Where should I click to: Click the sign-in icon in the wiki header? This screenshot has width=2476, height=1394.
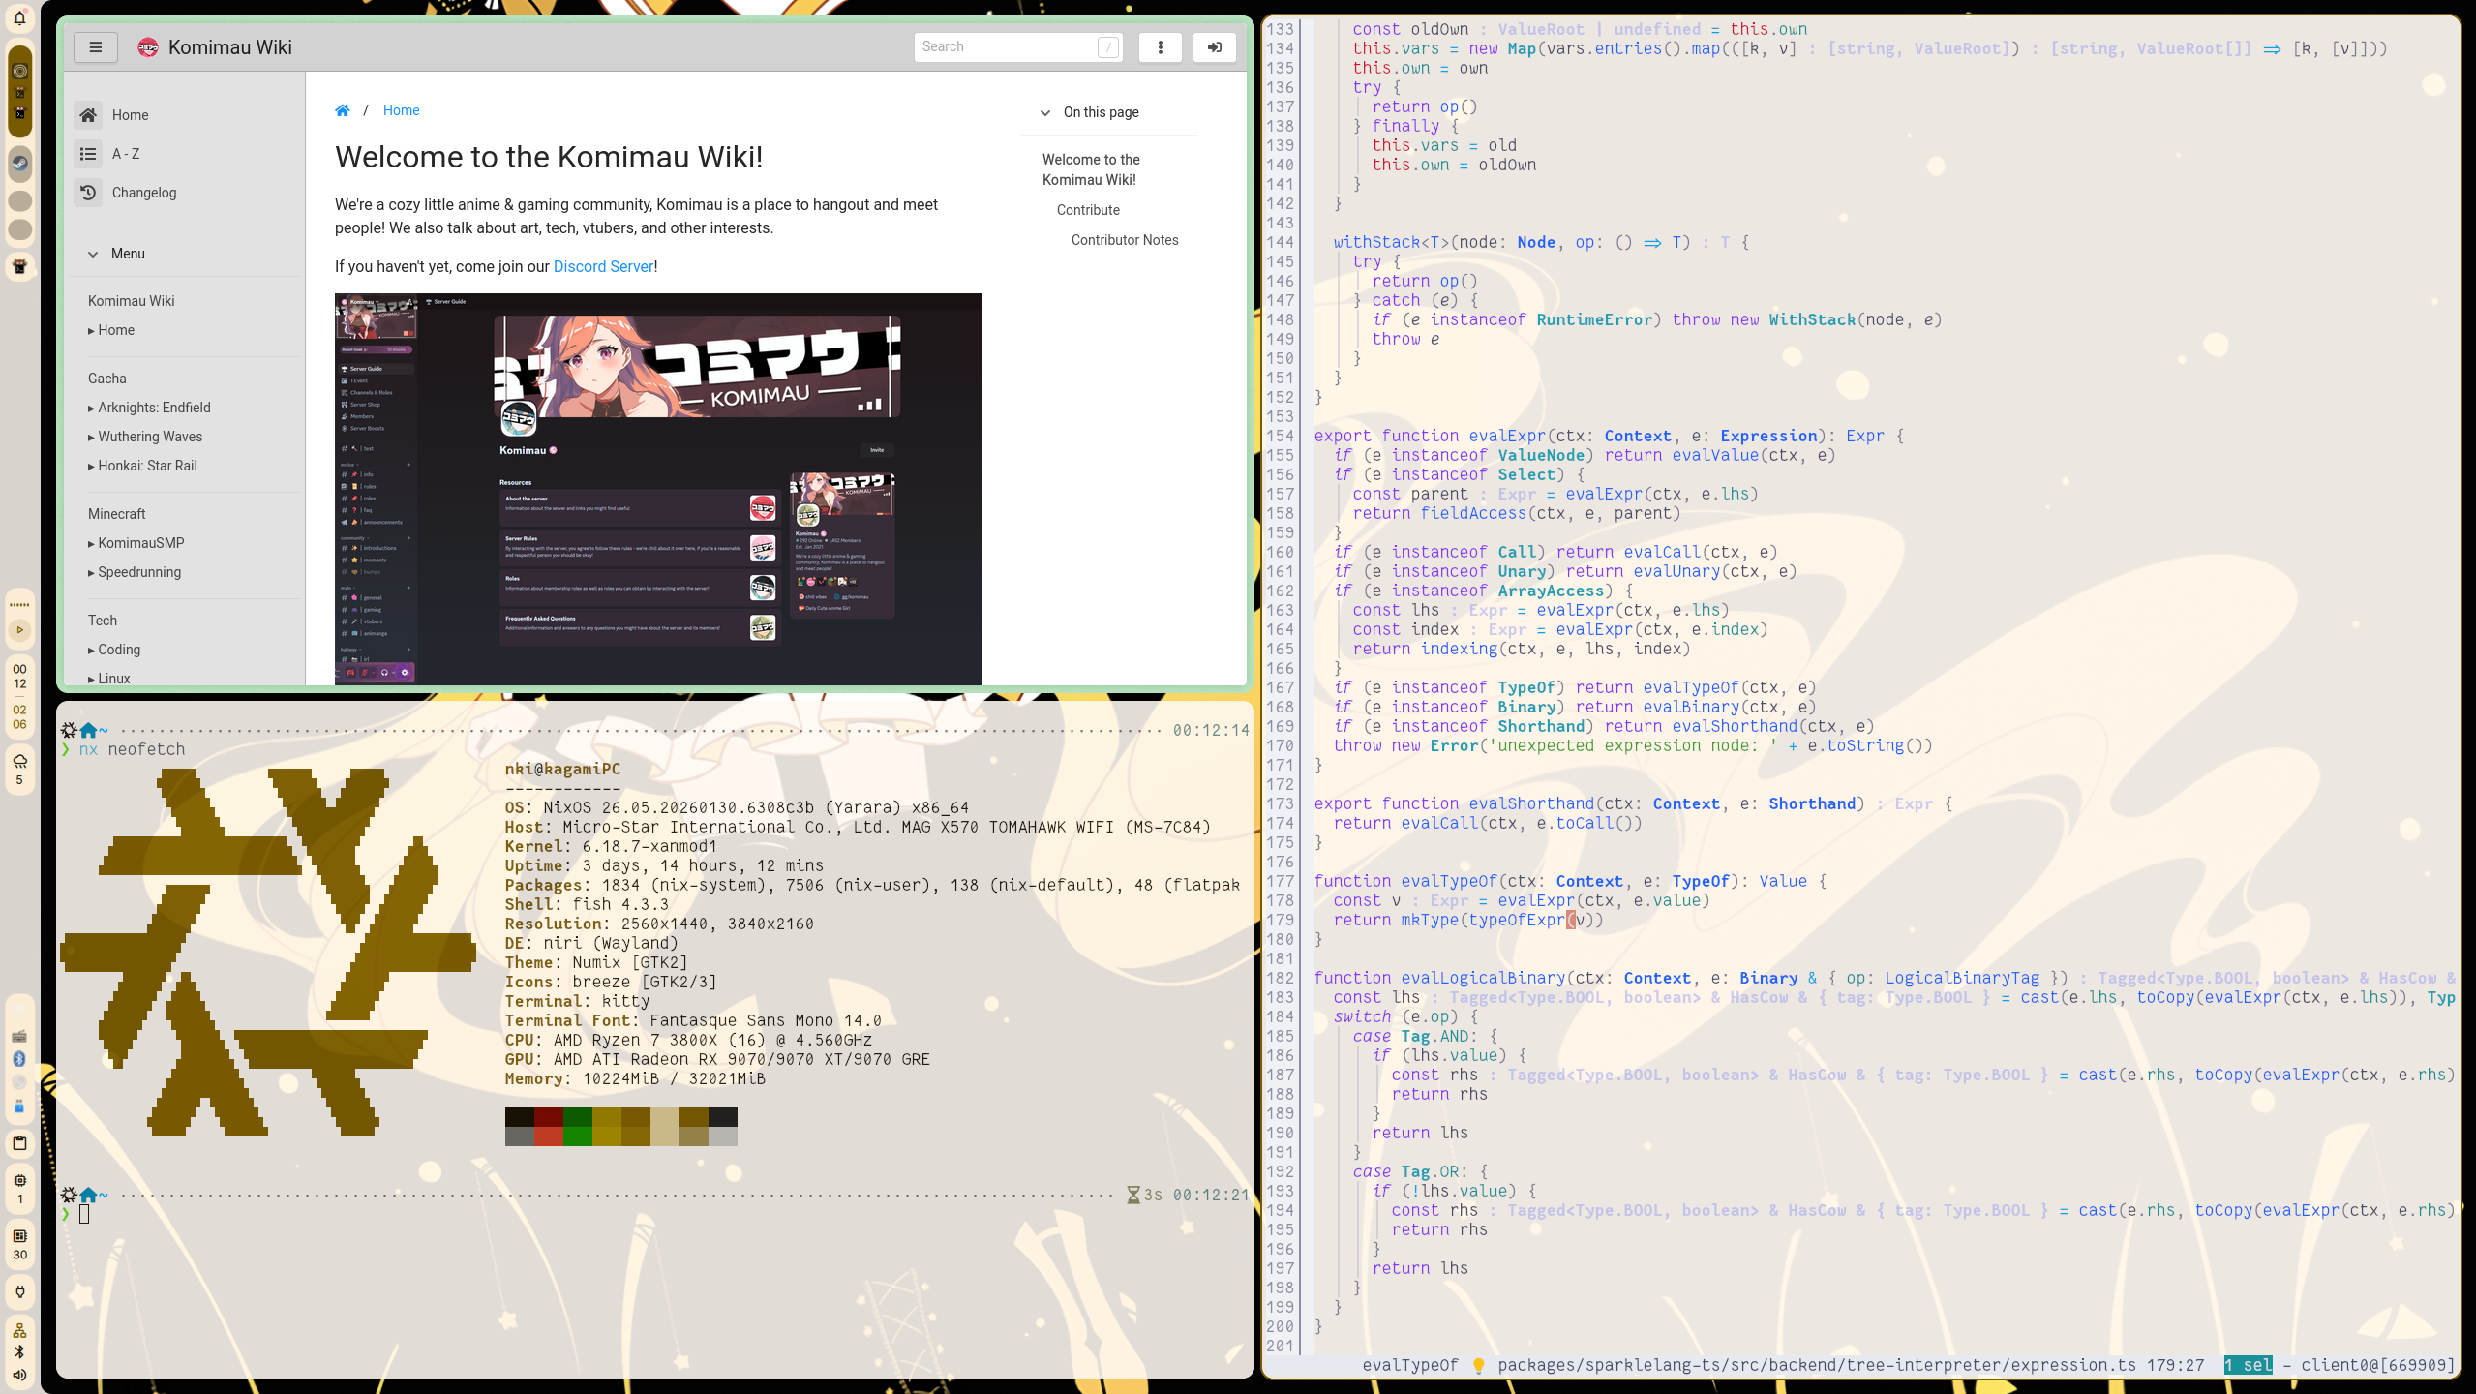[x=1215, y=46]
